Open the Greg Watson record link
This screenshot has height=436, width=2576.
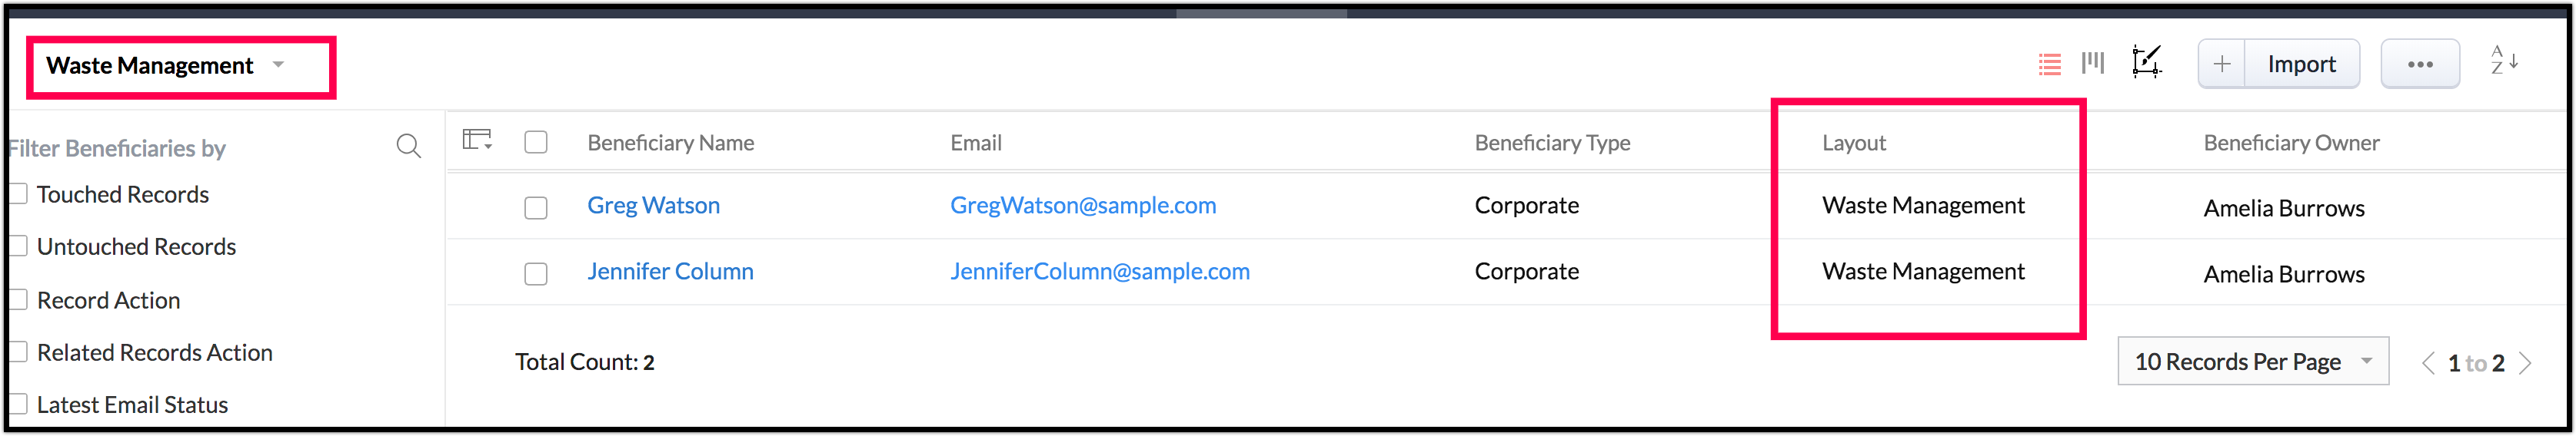tap(653, 206)
